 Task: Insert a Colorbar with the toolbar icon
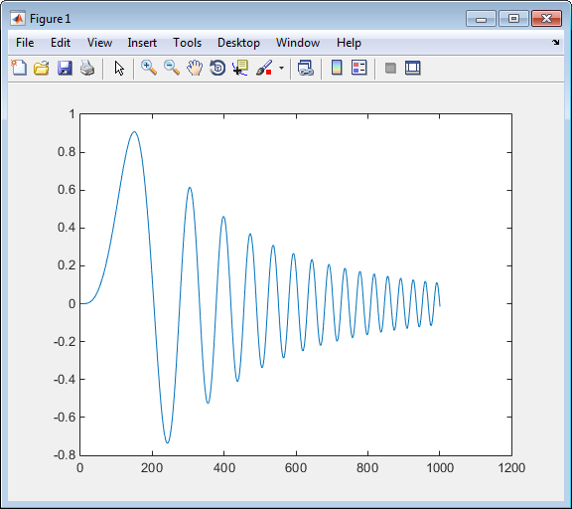click(337, 68)
